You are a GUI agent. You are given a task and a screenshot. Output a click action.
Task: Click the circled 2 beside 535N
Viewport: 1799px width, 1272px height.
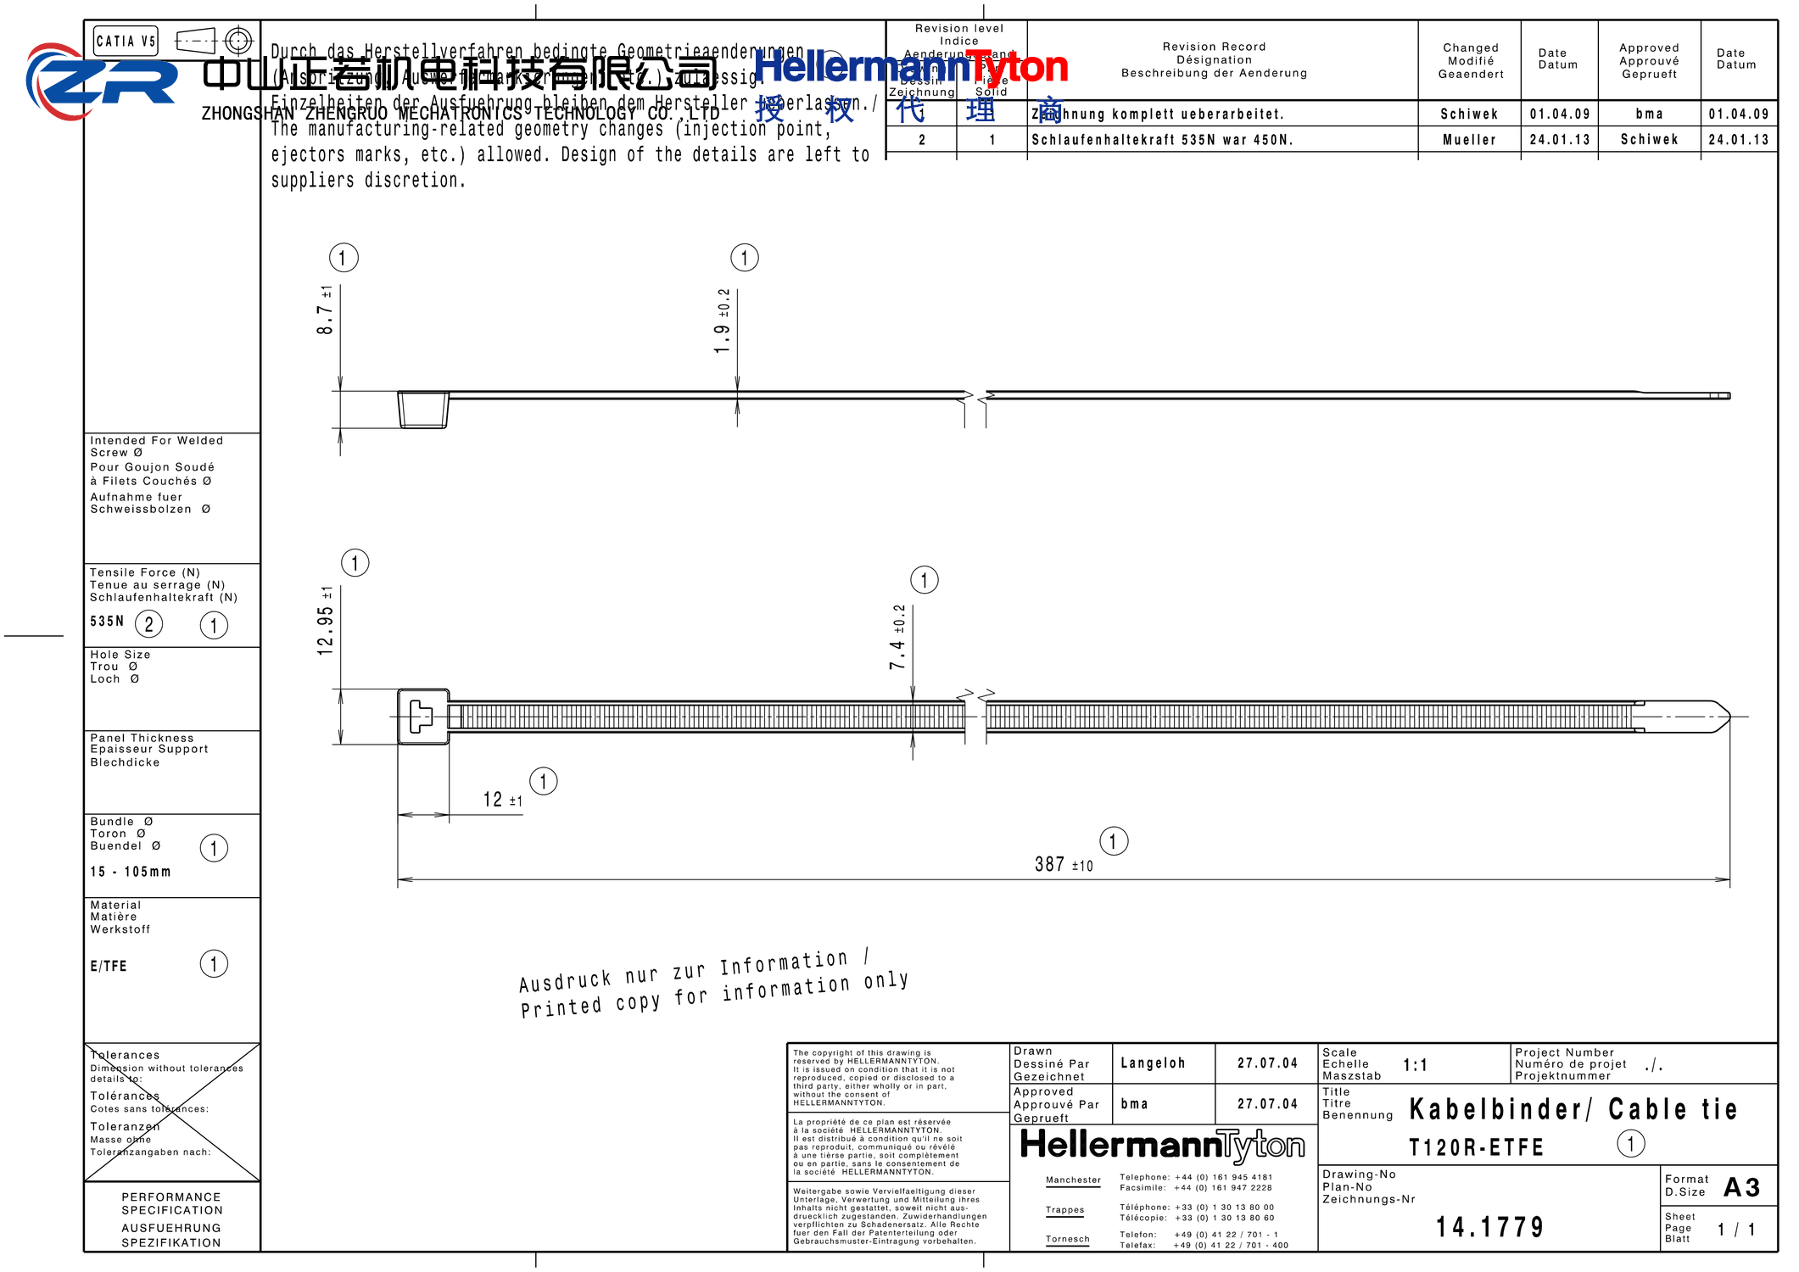(x=149, y=625)
